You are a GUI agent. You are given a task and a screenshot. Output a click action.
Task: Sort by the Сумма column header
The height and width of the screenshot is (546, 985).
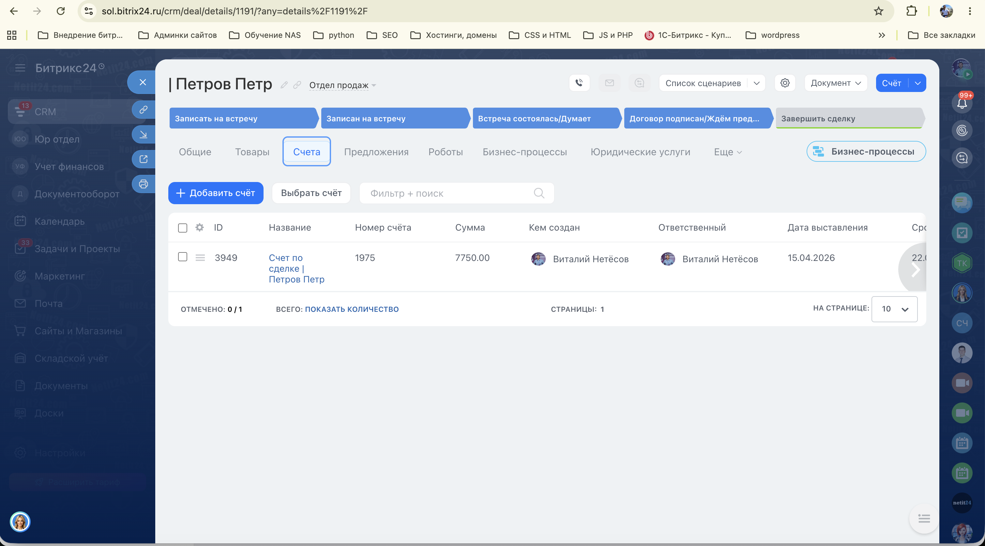point(470,228)
